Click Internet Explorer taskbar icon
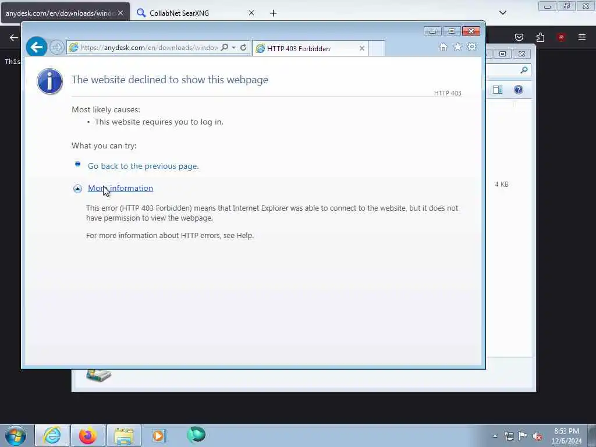The width and height of the screenshot is (596, 447). point(52,435)
